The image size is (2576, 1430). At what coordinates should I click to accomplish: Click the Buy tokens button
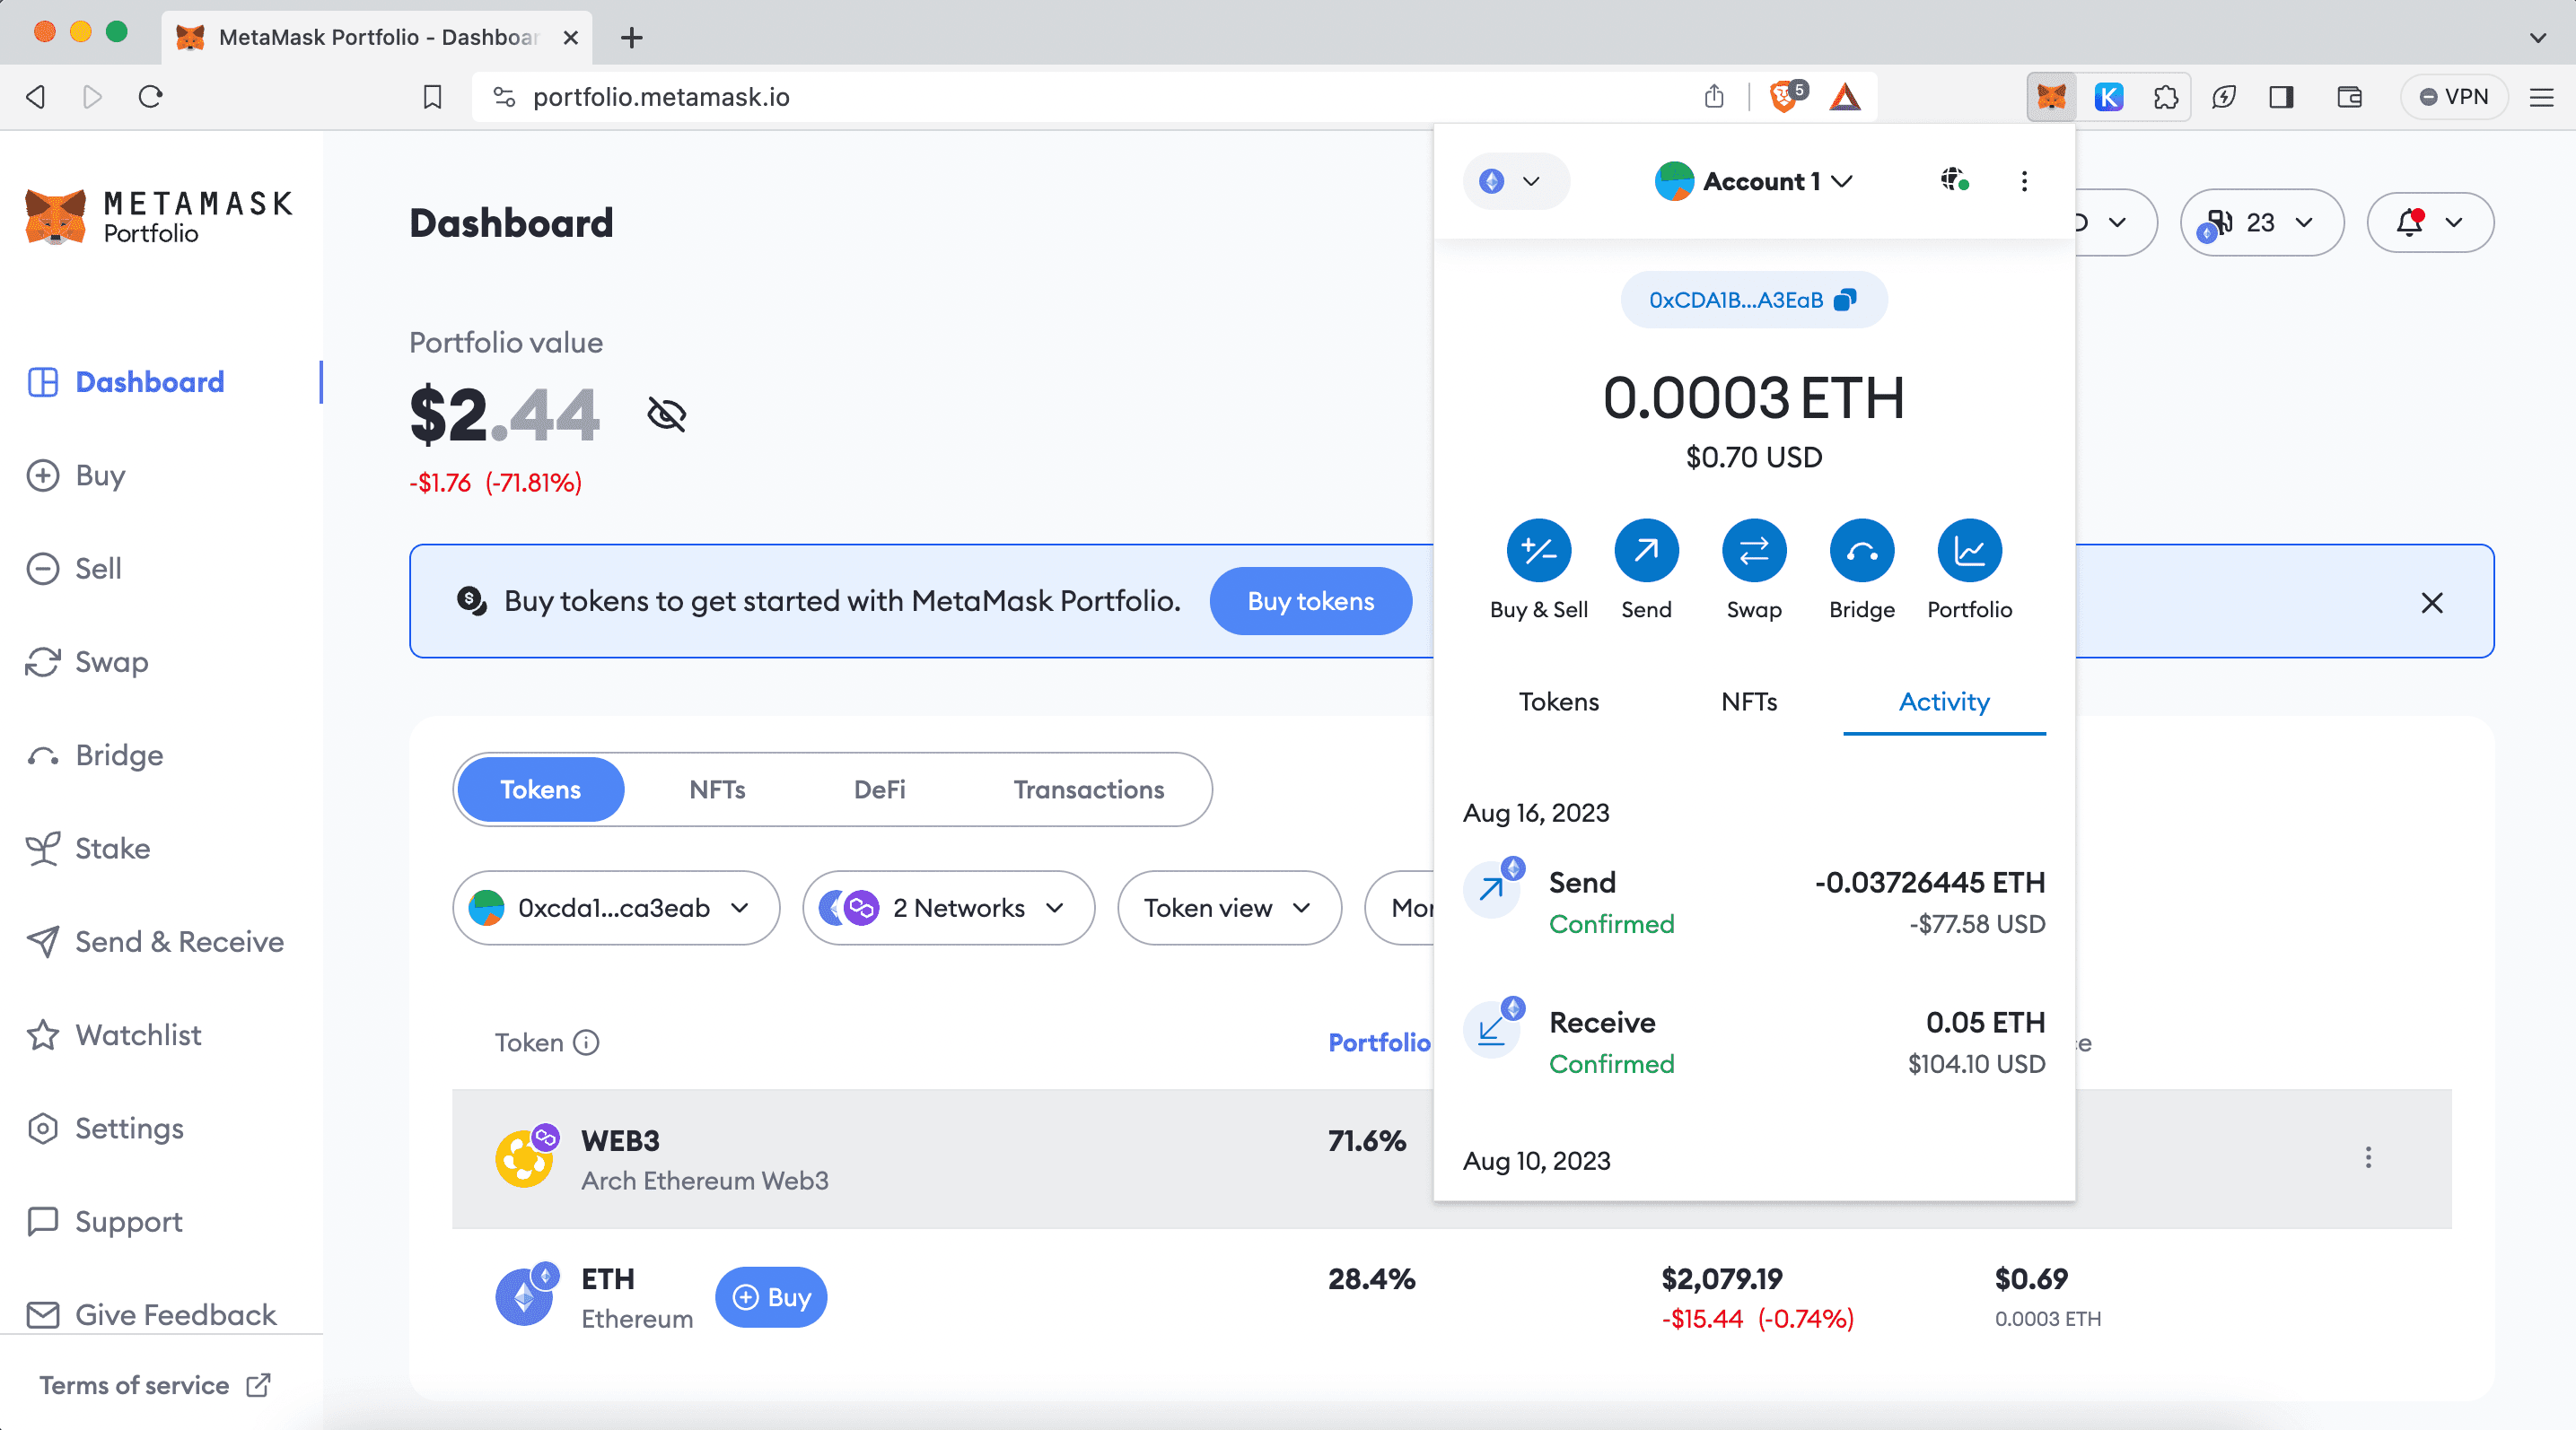point(1310,600)
